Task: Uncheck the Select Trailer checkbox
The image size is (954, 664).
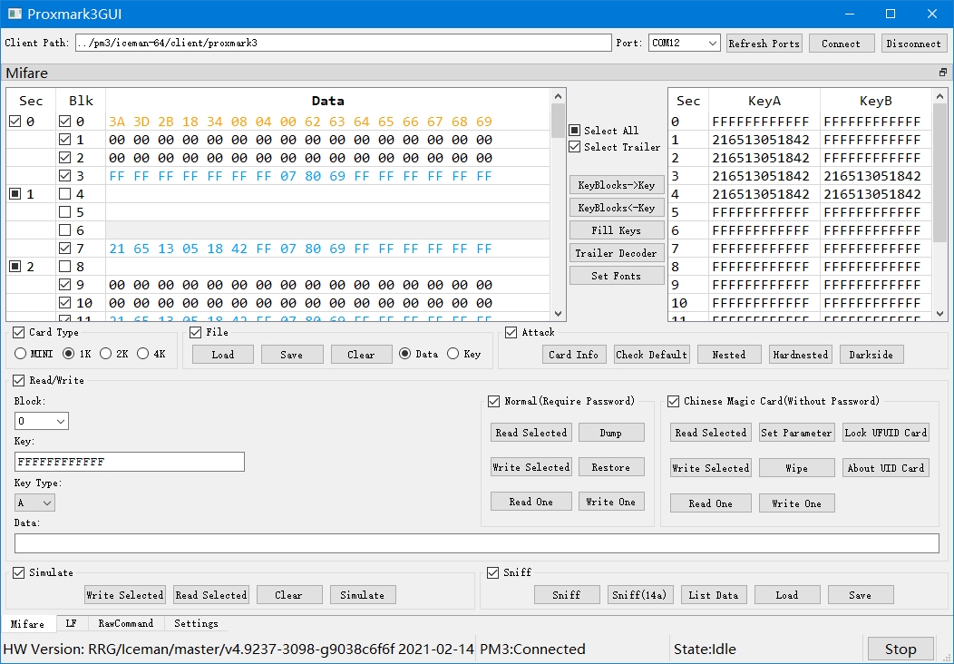Action: [x=574, y=147]
